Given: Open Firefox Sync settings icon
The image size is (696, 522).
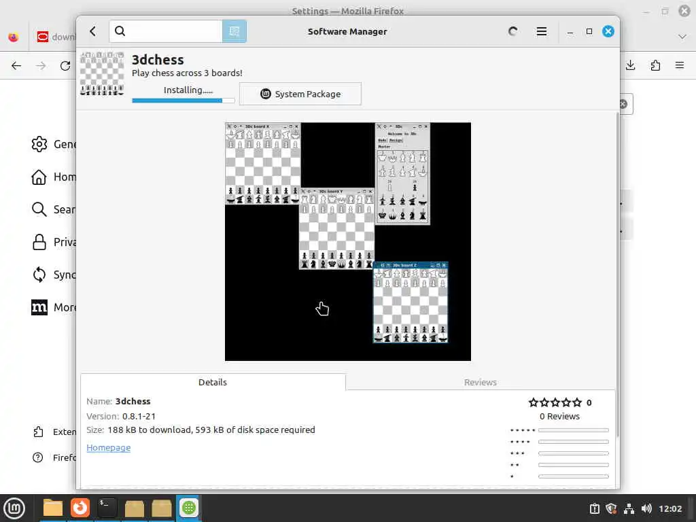Looking at the screenshot, I should (x=39, y=275).
